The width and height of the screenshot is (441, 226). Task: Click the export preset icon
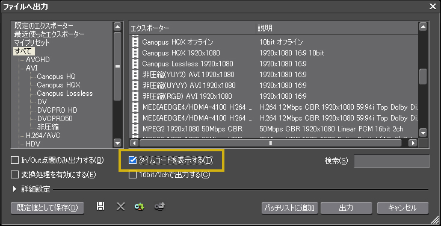[x=159, y=207]
